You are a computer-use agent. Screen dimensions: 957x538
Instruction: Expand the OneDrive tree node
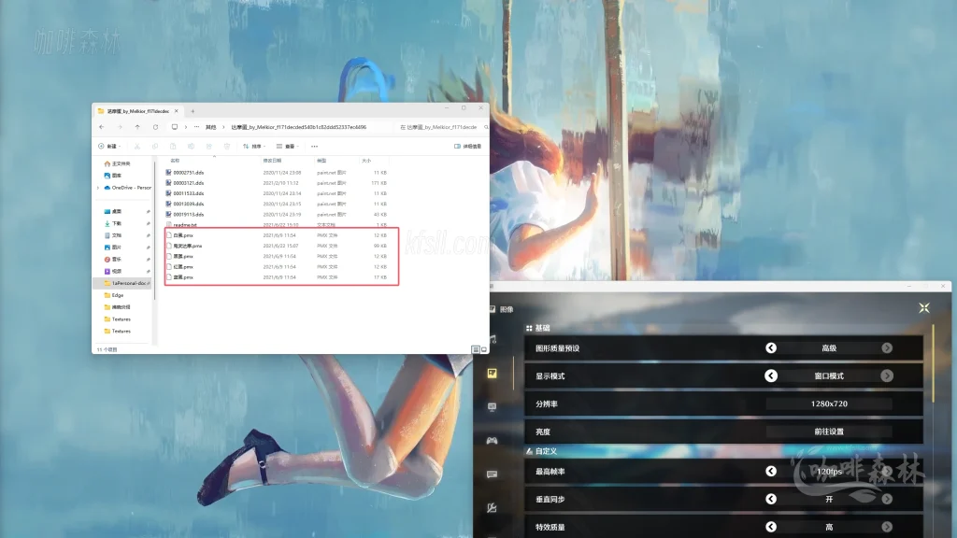[x=96, y=188]
